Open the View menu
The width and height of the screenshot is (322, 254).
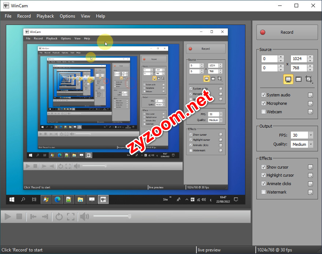click(85, 16)
